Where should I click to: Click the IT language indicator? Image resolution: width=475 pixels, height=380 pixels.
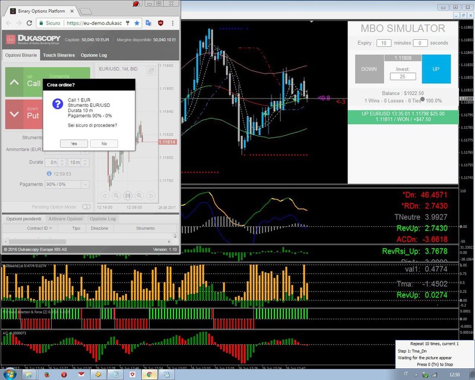click(406, 374)
